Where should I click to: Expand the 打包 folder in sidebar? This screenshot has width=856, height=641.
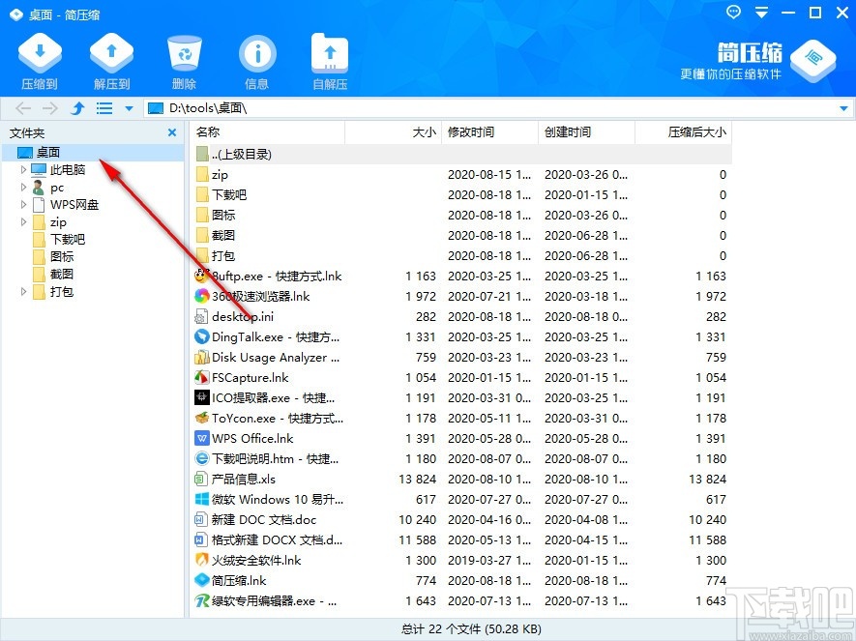tap(22, 291)
